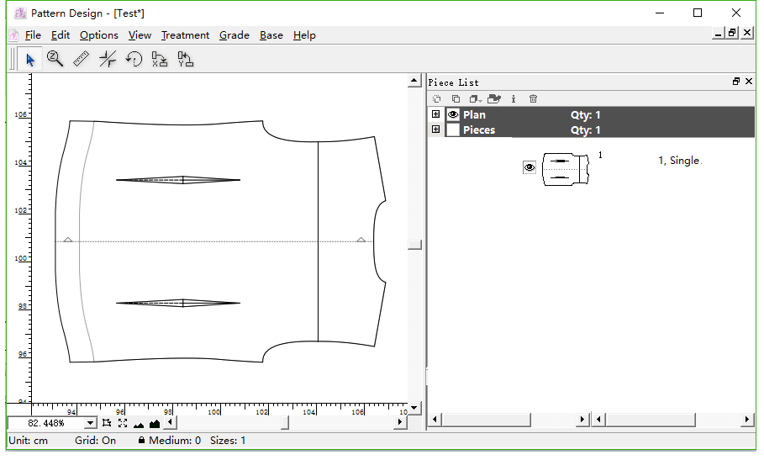Image resolution: width=764 pixels, height=460 pixels.
Task: Expand the Pieces tree node
Action: (x=435, y=130)
